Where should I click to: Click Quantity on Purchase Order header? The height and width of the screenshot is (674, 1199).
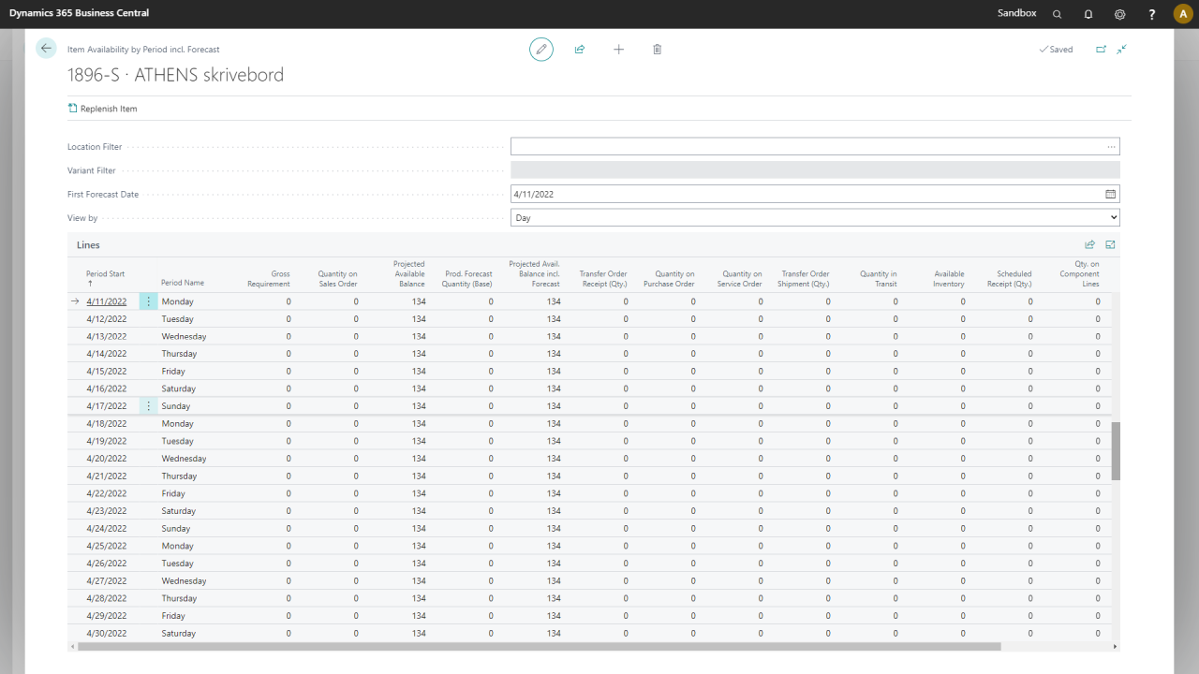click(669, 279)
